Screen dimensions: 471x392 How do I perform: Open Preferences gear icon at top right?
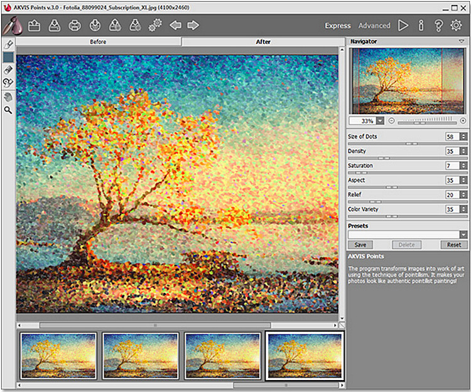[x=456, y=26]
